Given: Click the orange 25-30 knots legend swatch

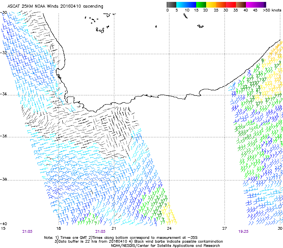Looking at the screenshot, I should pyautogui.click(x=221, y=5).
